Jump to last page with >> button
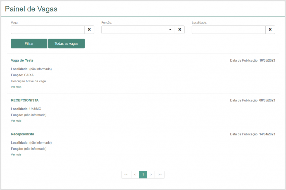Screen dimensions: 286x190 coord(159,175)
